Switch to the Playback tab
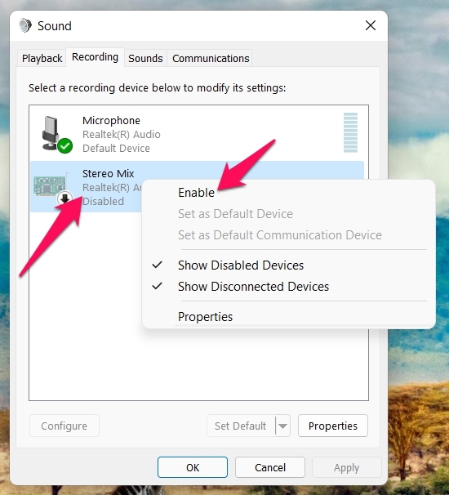Viewport: 449px width, 495px height. tap(42, 58)
